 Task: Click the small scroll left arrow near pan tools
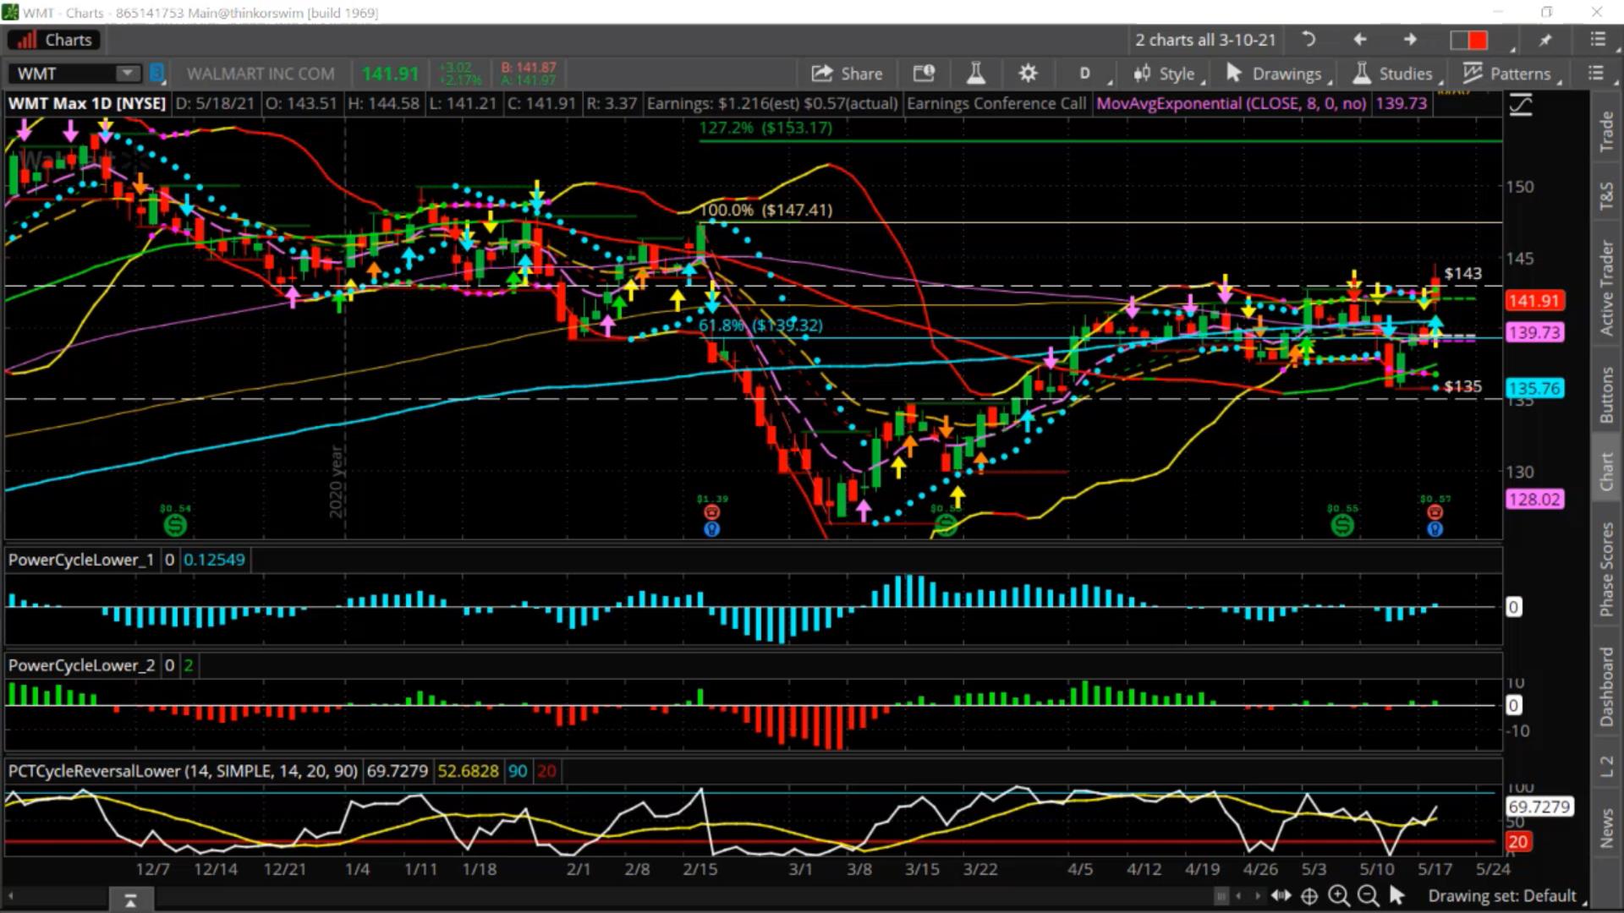coord(1239,896)
